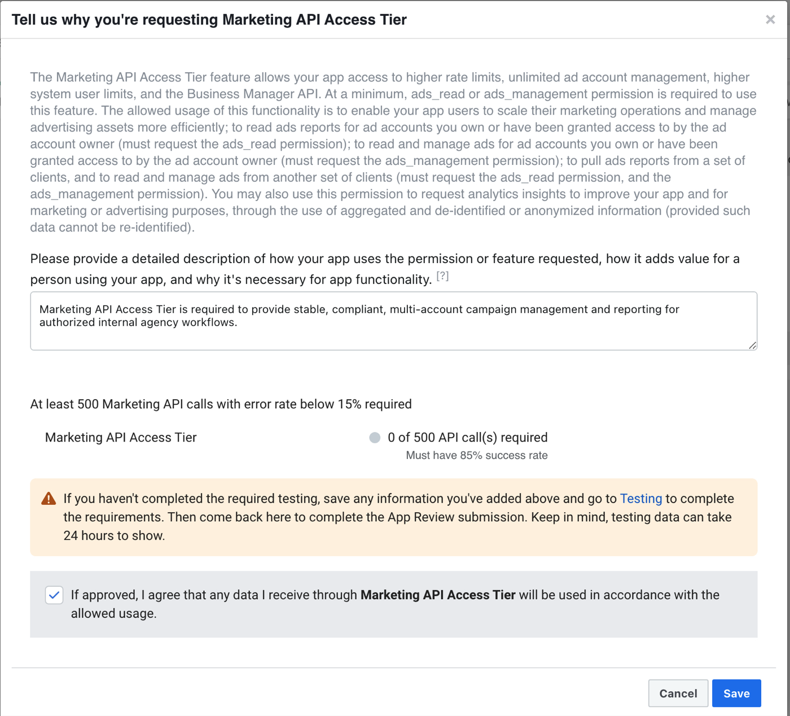
Task: Select the '0 of 500 API call(s) required' text
Action: (x=468, y=438)
